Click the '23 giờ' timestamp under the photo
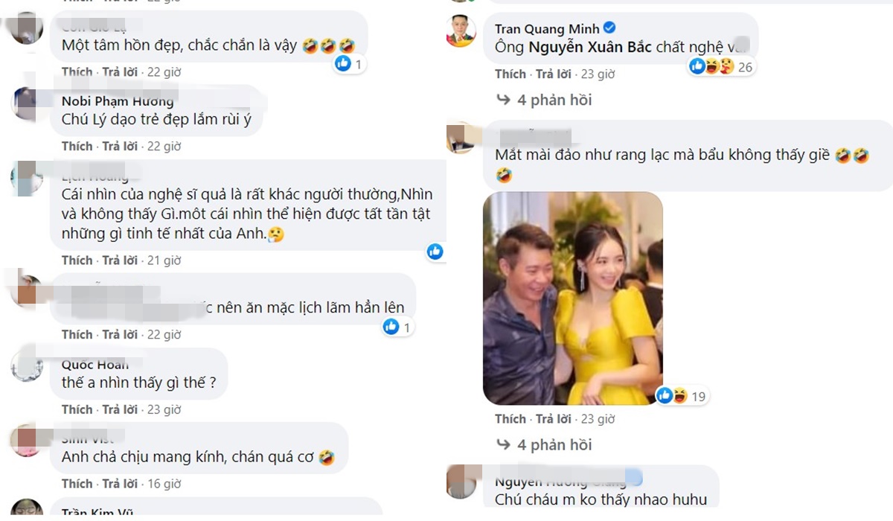 tap(597, 419)
